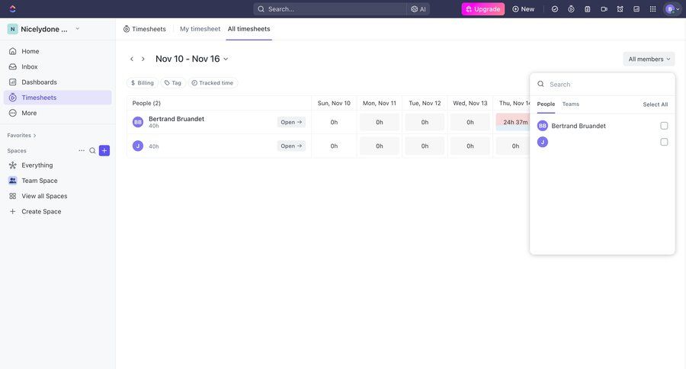Open user J's timesheet
This screenshot has width=686, height=369.
(x=291, y=146)
